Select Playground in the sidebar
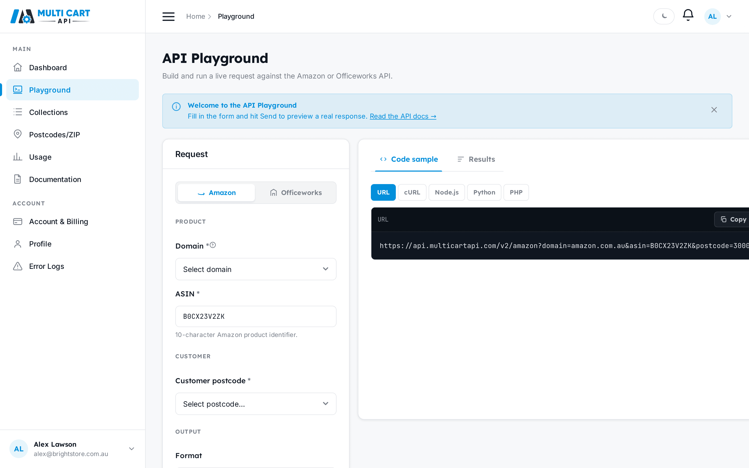749x468 pixels. click(x=72, y=90)
